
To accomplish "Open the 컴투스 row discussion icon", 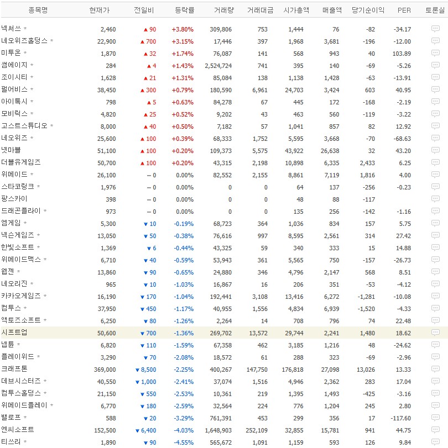I will (x=435, y=308).
